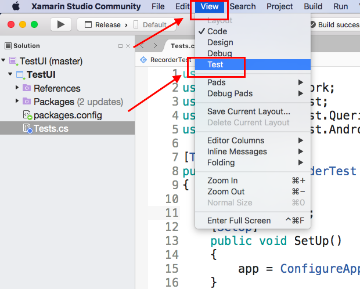Image resolution: width=360 pixels, height=289 pixels.
Task: Choose Zoom Out from View menu
Action: click(253, 192)
